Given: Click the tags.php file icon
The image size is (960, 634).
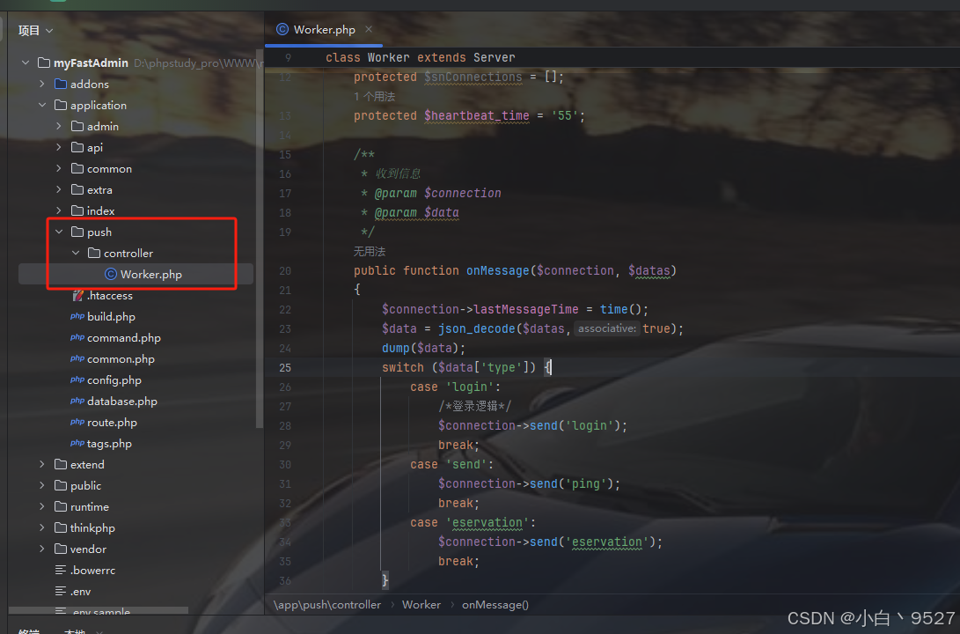Looking at the screenshot, I should coord(77,443).
